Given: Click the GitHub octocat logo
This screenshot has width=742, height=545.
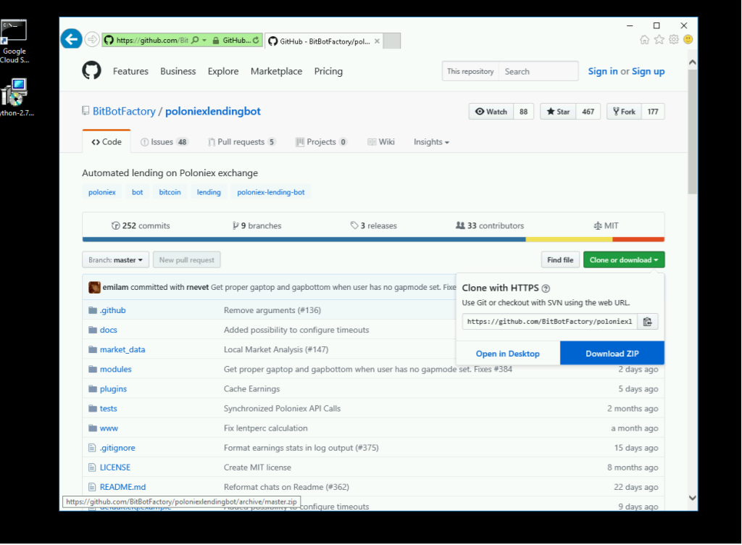Looking at the screenshot, I should (91, 71).
